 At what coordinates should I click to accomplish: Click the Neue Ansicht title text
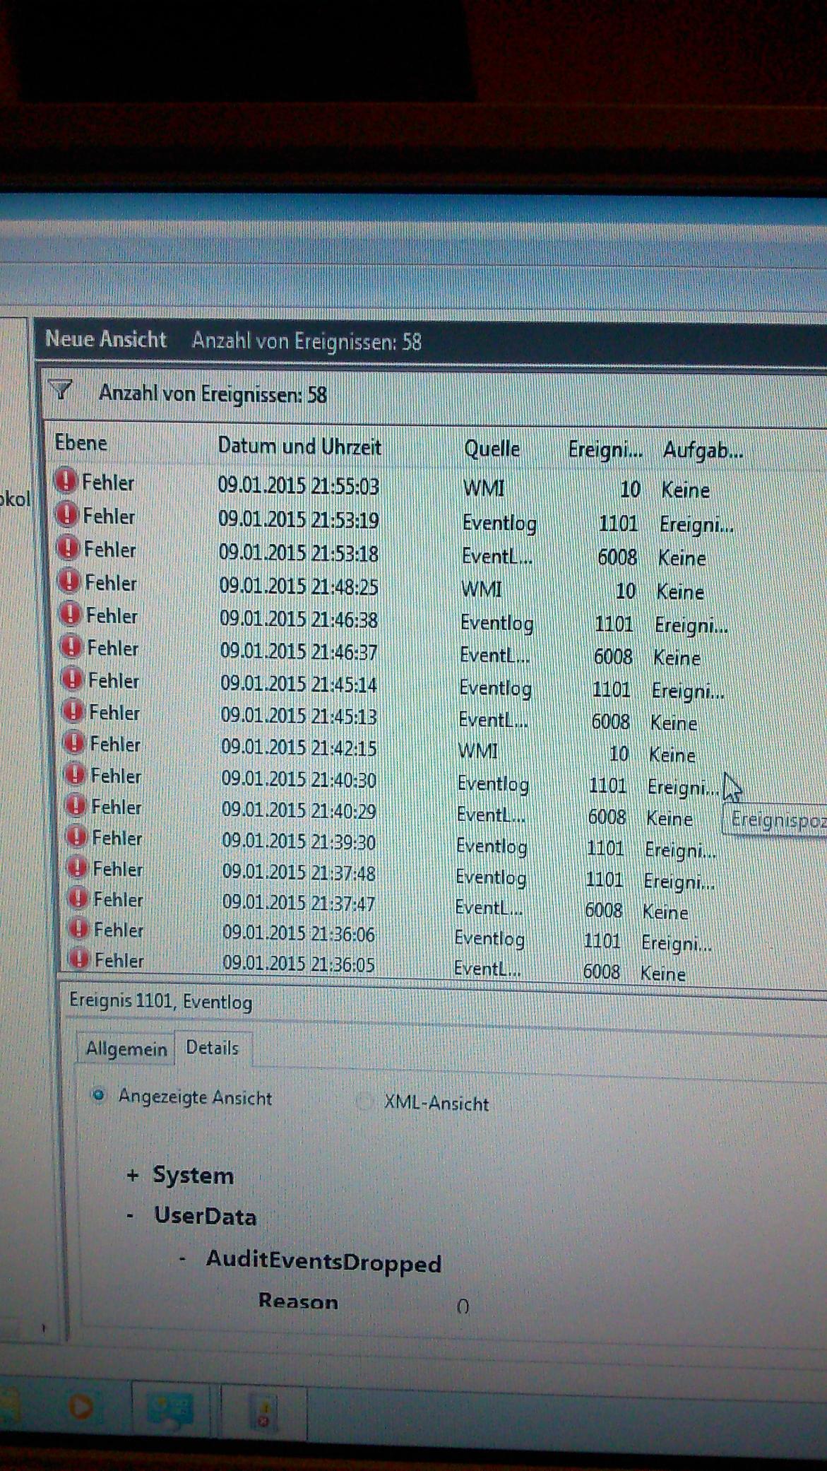106,338
